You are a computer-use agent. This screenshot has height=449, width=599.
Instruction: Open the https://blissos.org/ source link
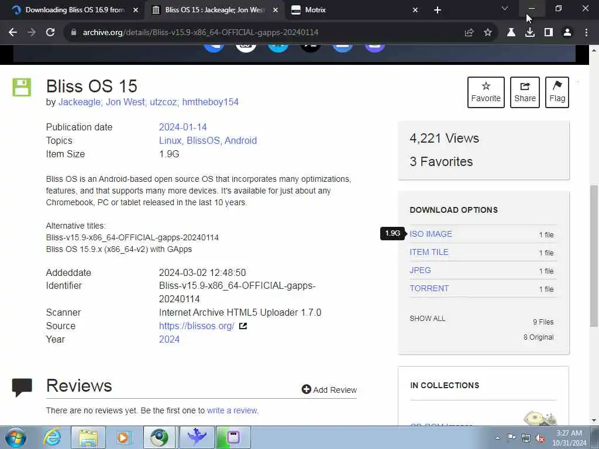pyautogui.click(x=197, y=326)
